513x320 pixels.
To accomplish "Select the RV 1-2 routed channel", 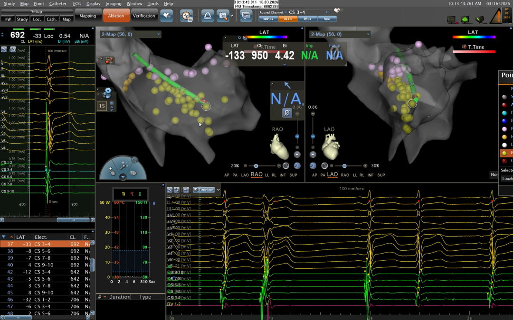I will tap(307, 19).
